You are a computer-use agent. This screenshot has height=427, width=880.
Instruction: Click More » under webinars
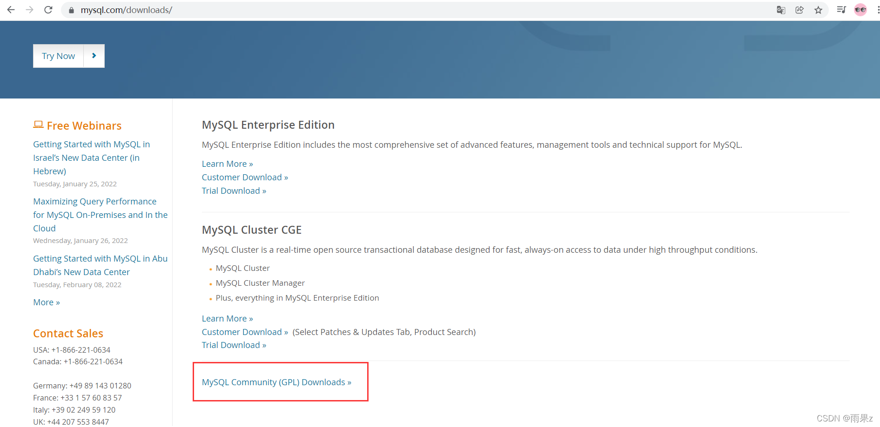pyautogui.click(x=47, y=302)
